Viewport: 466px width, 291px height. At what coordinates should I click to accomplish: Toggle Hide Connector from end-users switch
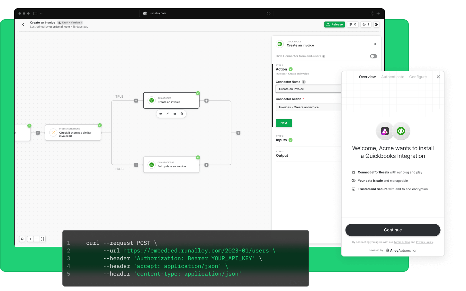click(x=373, y=56)
